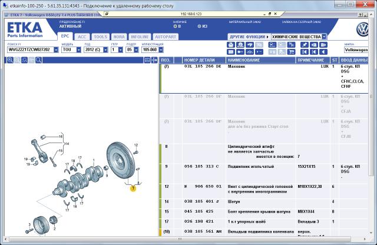Open the МАРКА Volkswagen field
Screen dimensions: 377x245
(356, 50)
